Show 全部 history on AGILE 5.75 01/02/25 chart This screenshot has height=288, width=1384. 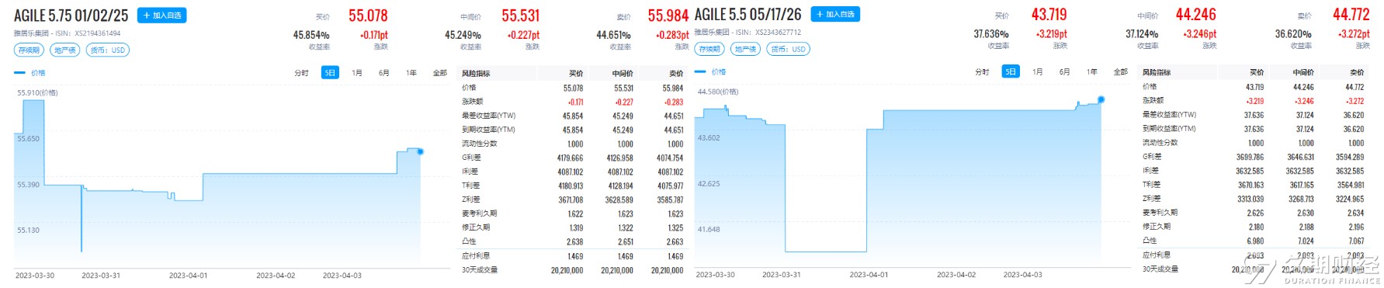coord(440,73)
